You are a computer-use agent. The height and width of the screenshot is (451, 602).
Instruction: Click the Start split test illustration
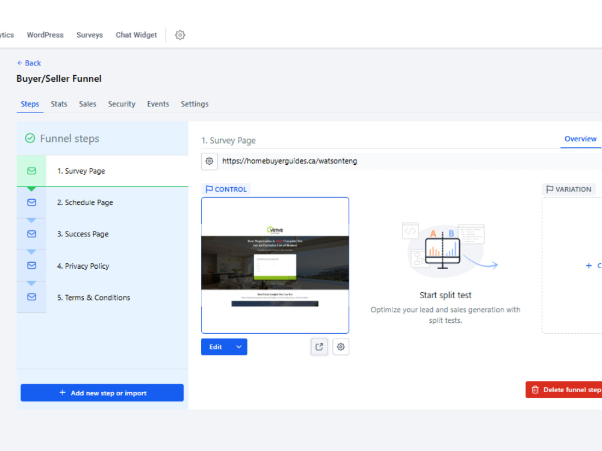click(x=449, y=250)
